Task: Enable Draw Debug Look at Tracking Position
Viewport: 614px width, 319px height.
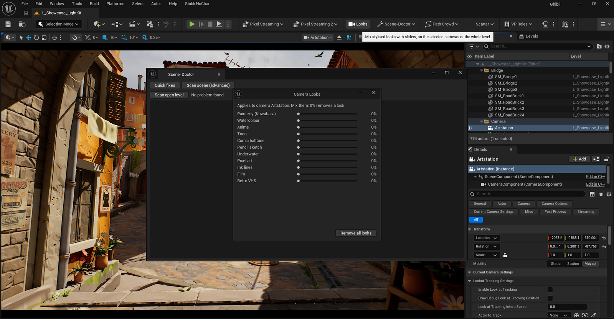Action: point(550,298)
